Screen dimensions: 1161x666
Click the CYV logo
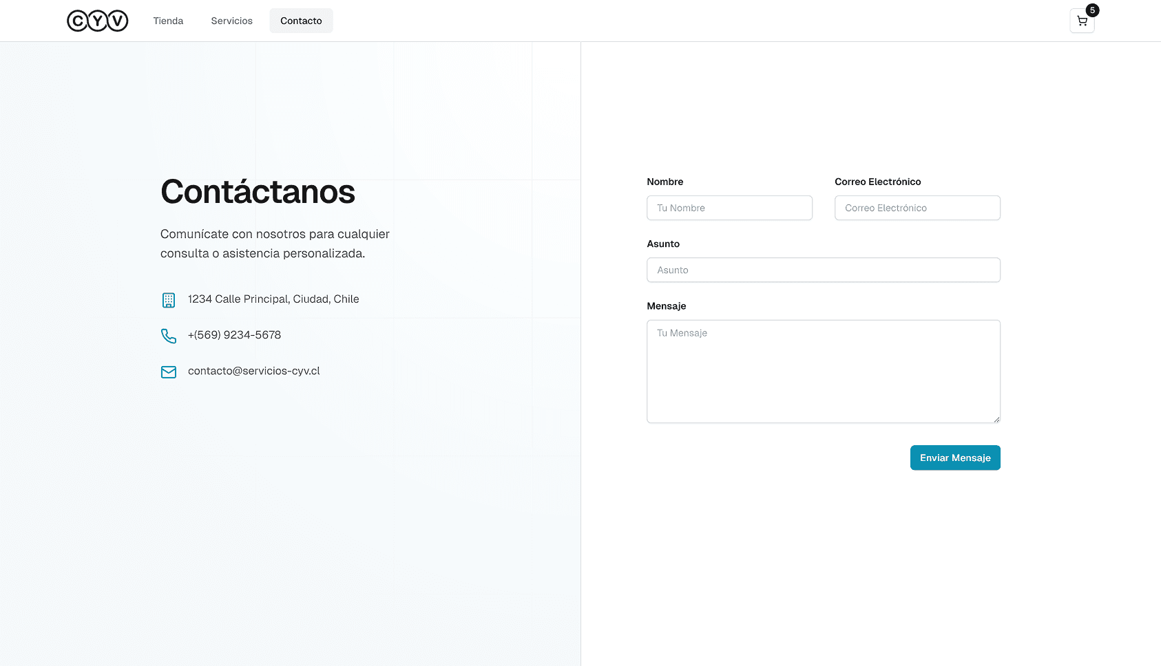point(97,21)
